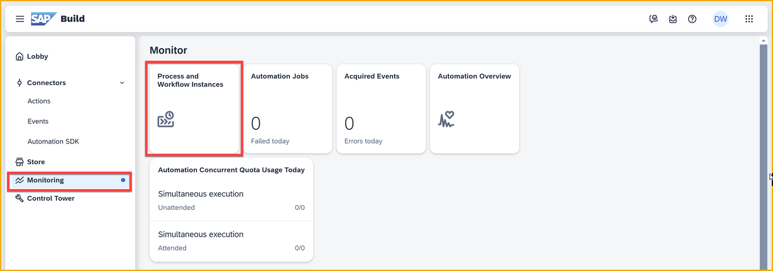Collapse the Connectors section chevron
This screenshot has width=773, height=271.
122,83
